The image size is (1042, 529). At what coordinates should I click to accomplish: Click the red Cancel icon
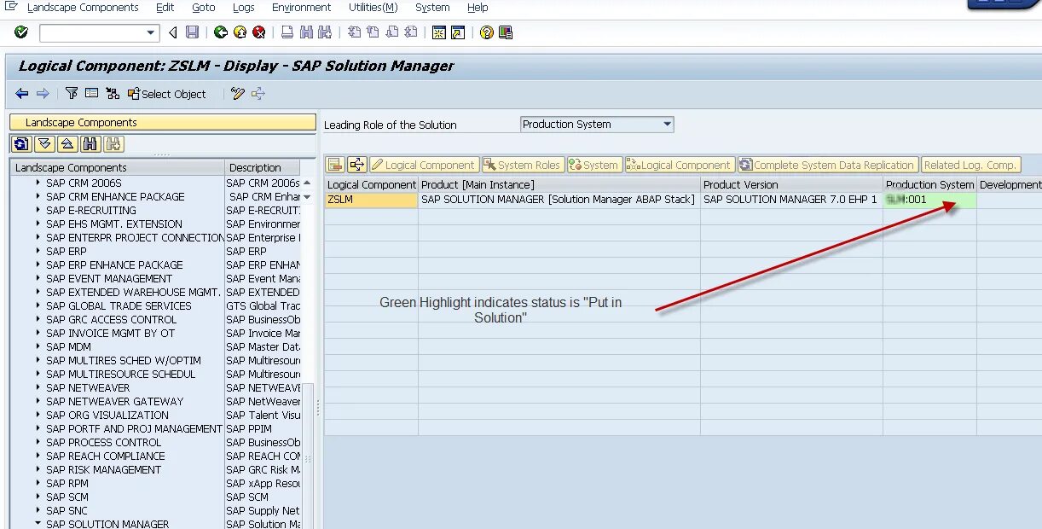(x=258, y=32)
